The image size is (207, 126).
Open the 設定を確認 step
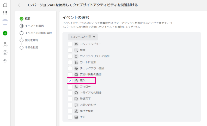(32, 40)
